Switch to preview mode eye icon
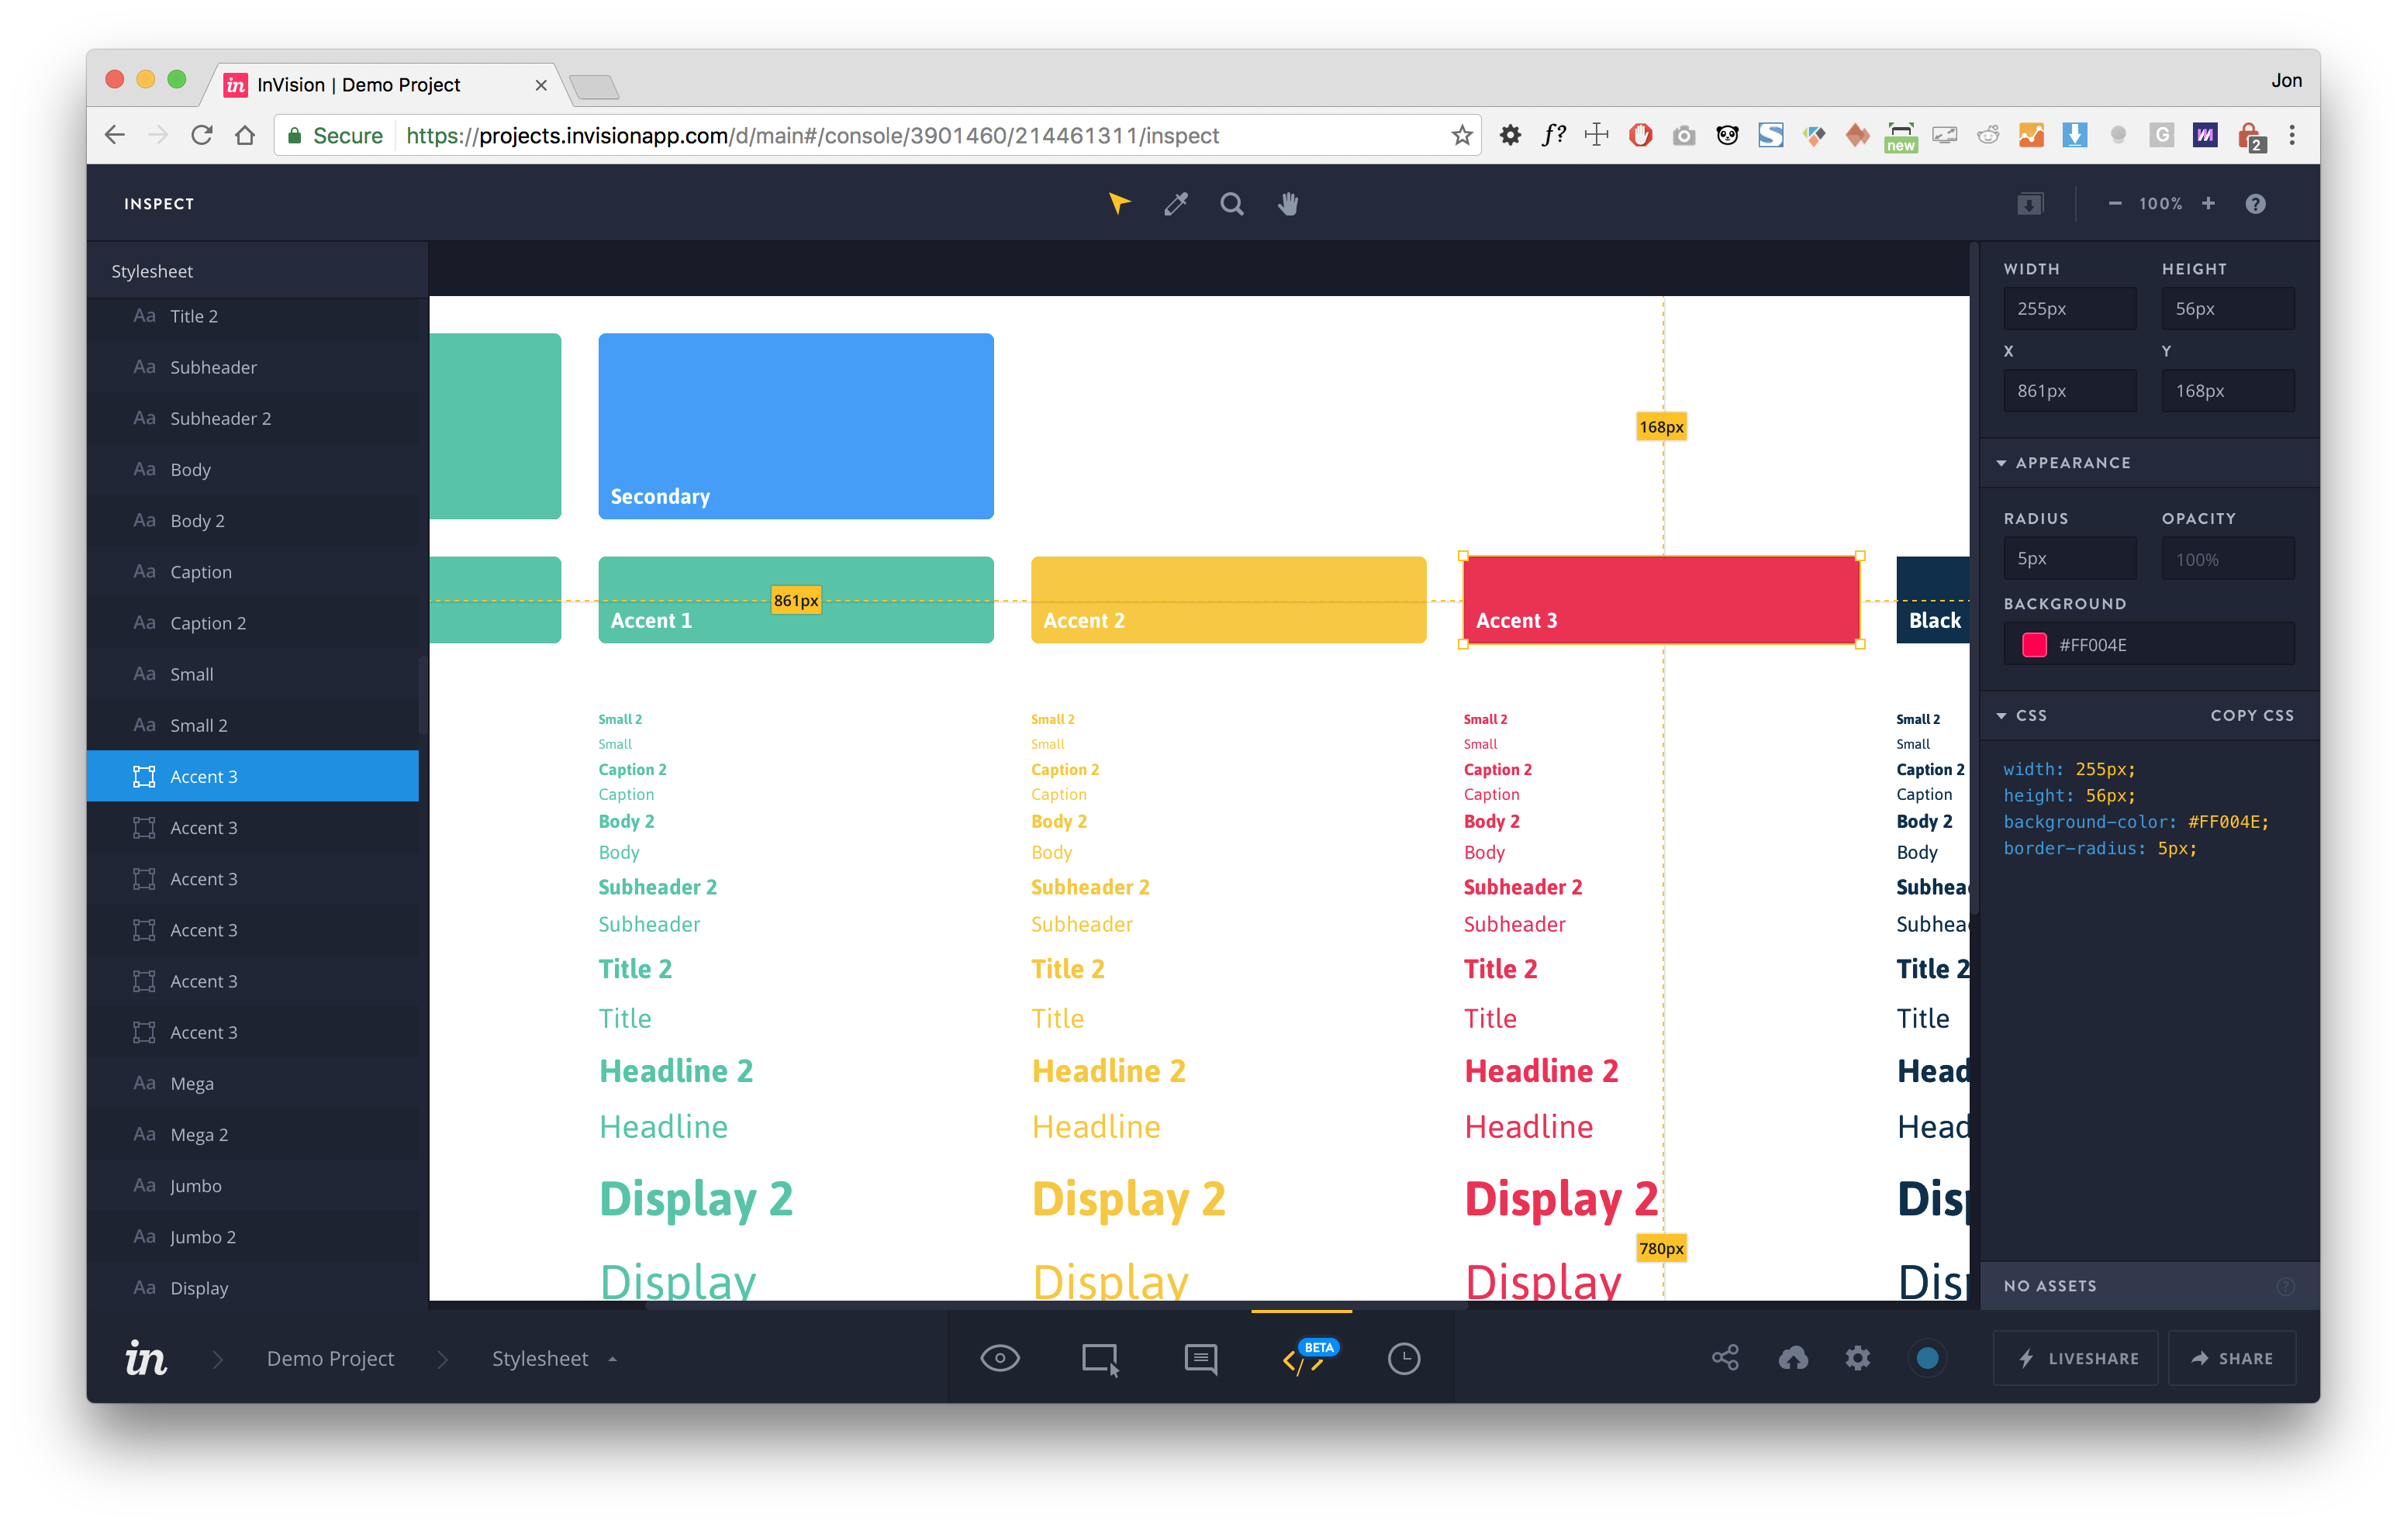The height and width of the screenshot is (1527, 2407). (1000, 1358)
